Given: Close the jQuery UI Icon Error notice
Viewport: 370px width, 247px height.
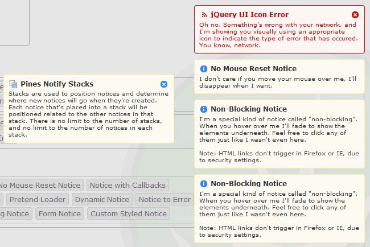Looking at the screenshot, I should 355,15.
